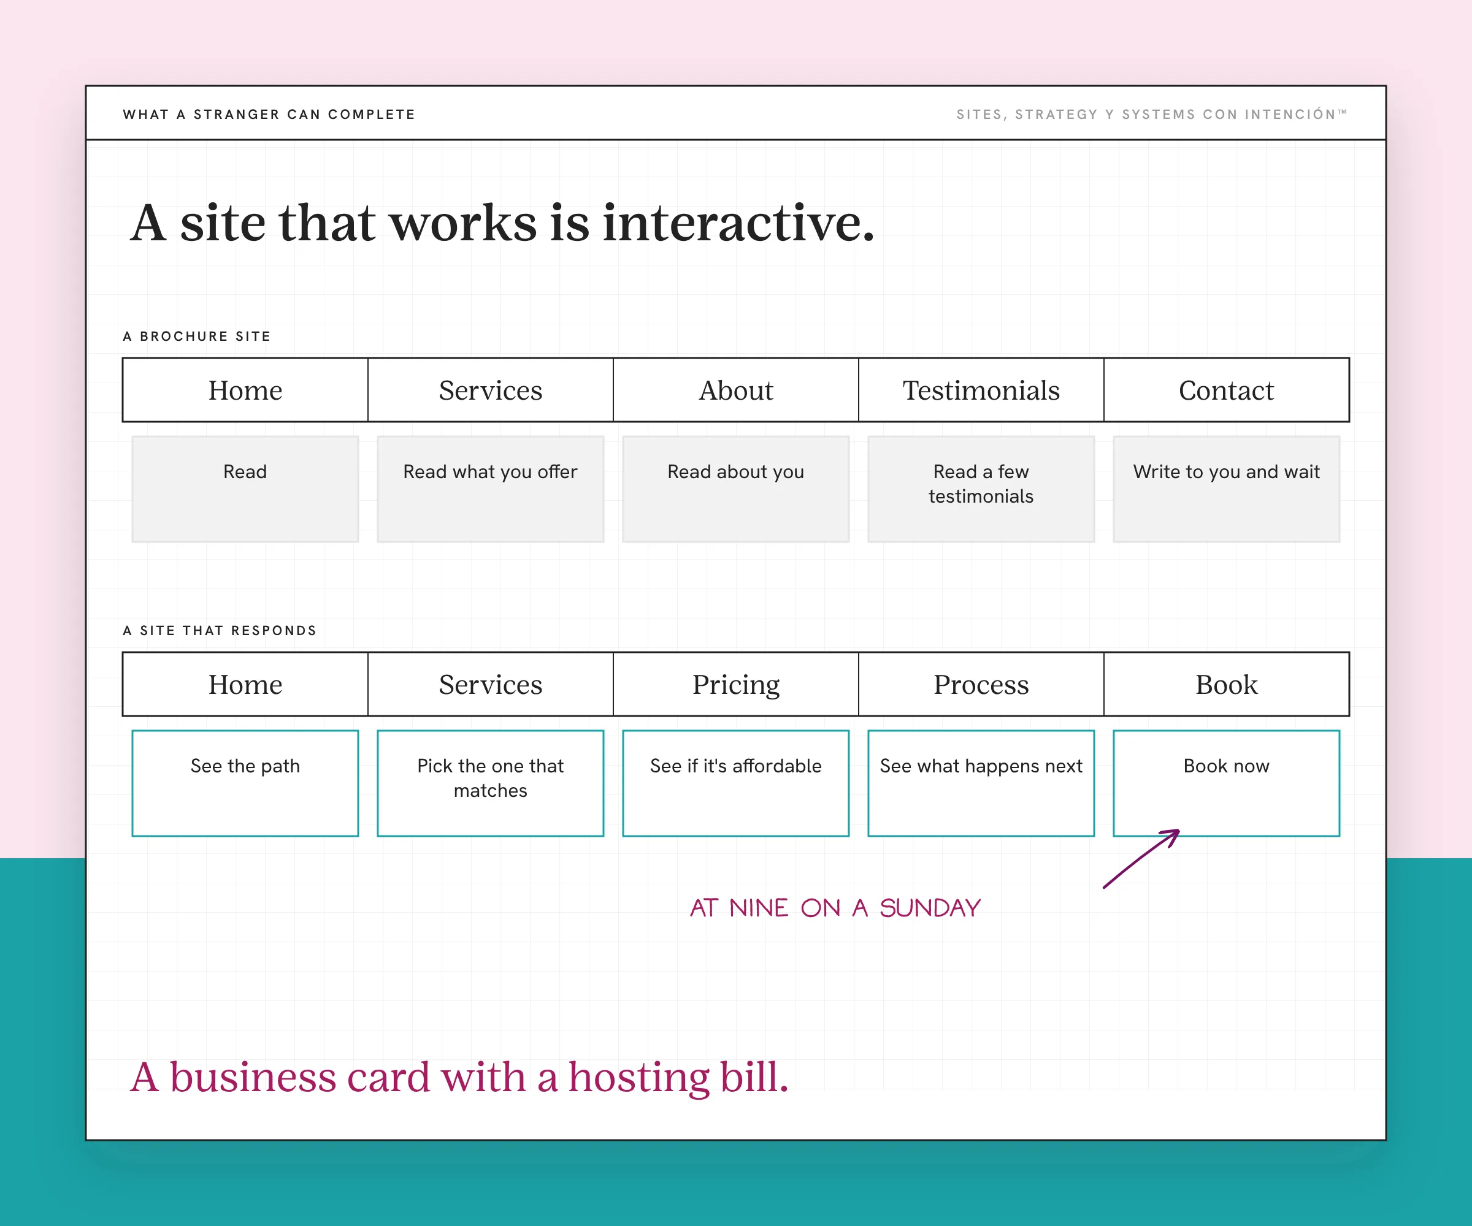Open Services in the responsive site menu

point(491,685)
